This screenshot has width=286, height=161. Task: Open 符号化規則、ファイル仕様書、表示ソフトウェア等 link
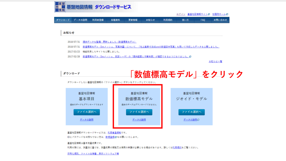coord(93,154)
